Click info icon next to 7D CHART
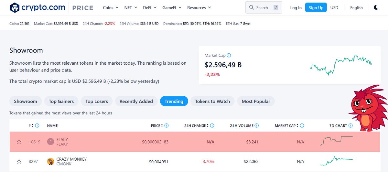388x172 pixels. 350,125
